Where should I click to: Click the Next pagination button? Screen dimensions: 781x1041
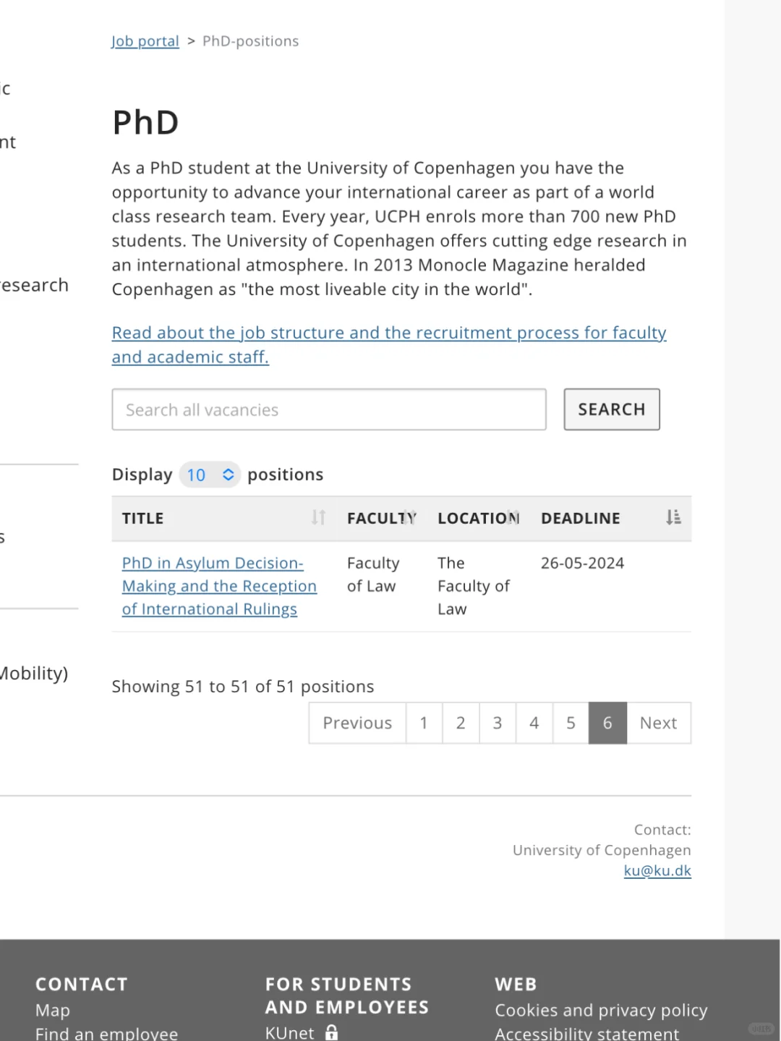659,723
